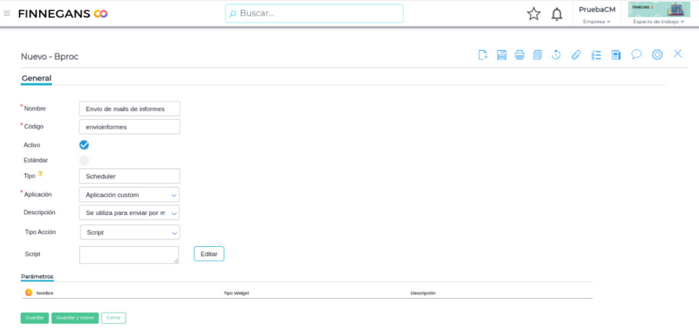Toggle the Estándar checkbox
The image size is (699, 332).
(84, 160)
